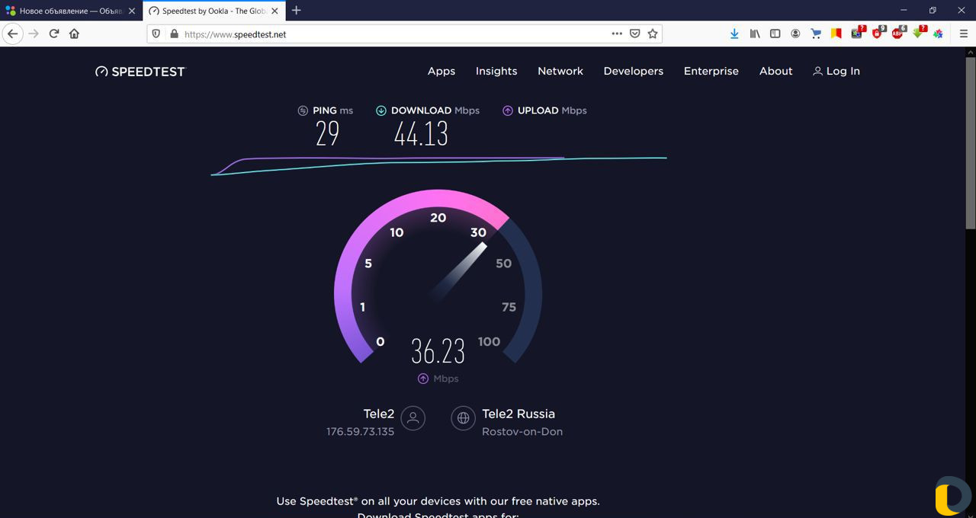This screenshot has width=976, height=518.
Task: Click the Tele2 user profile icon
Action: pyautogui.click(x=413, y=418)
